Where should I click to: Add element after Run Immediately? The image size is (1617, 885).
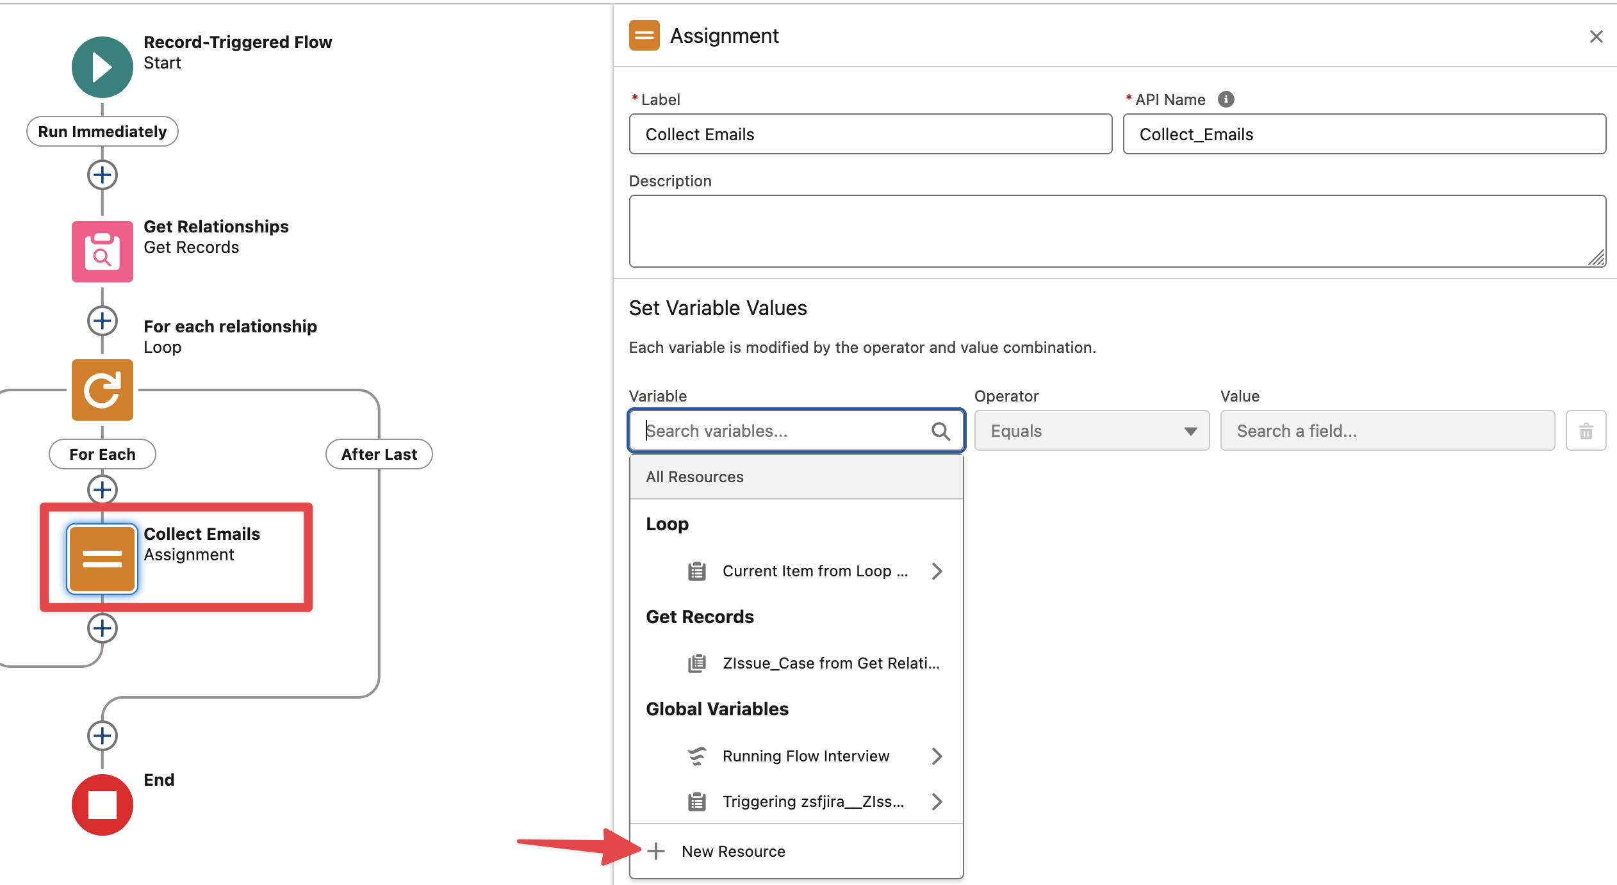coord(102,175)
